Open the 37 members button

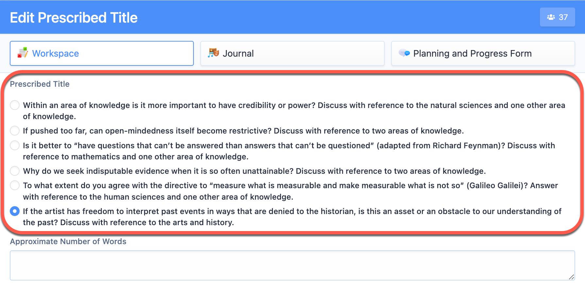[557, 17]
